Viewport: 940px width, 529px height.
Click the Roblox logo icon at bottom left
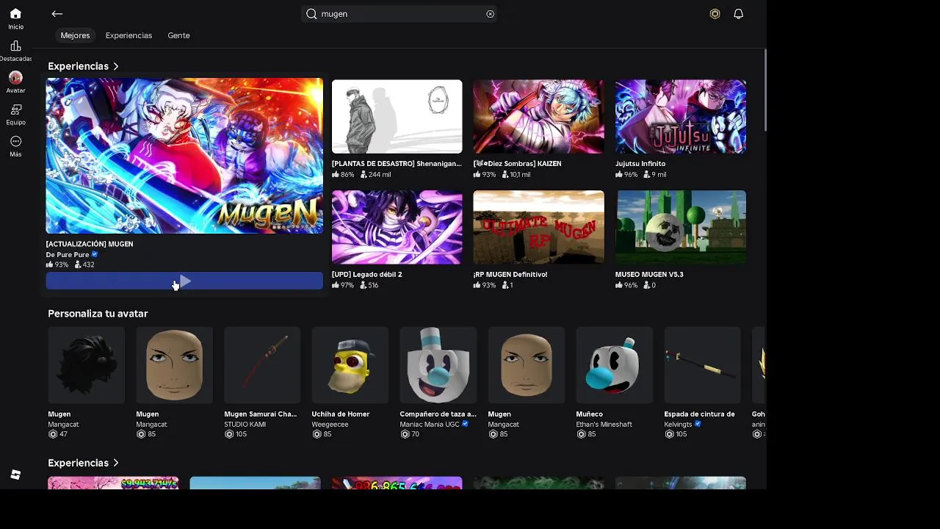click(15, 475)
